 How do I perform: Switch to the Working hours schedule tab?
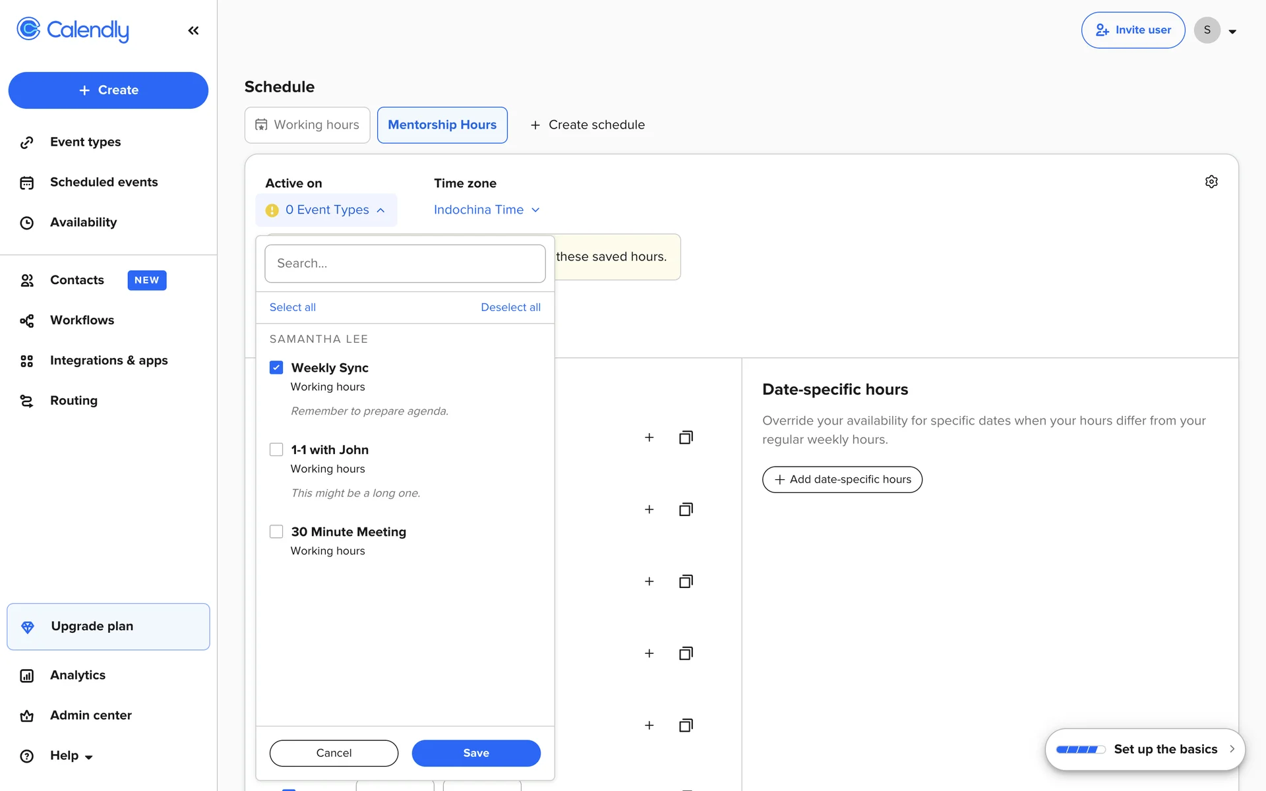[307, 125]
